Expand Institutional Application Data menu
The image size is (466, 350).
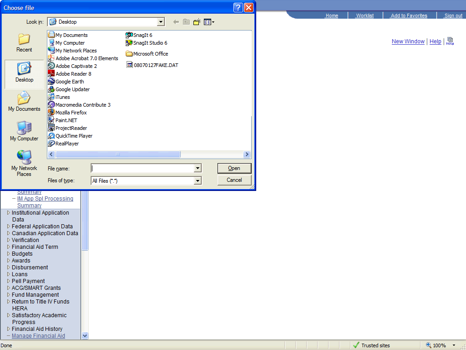(40, 216)
